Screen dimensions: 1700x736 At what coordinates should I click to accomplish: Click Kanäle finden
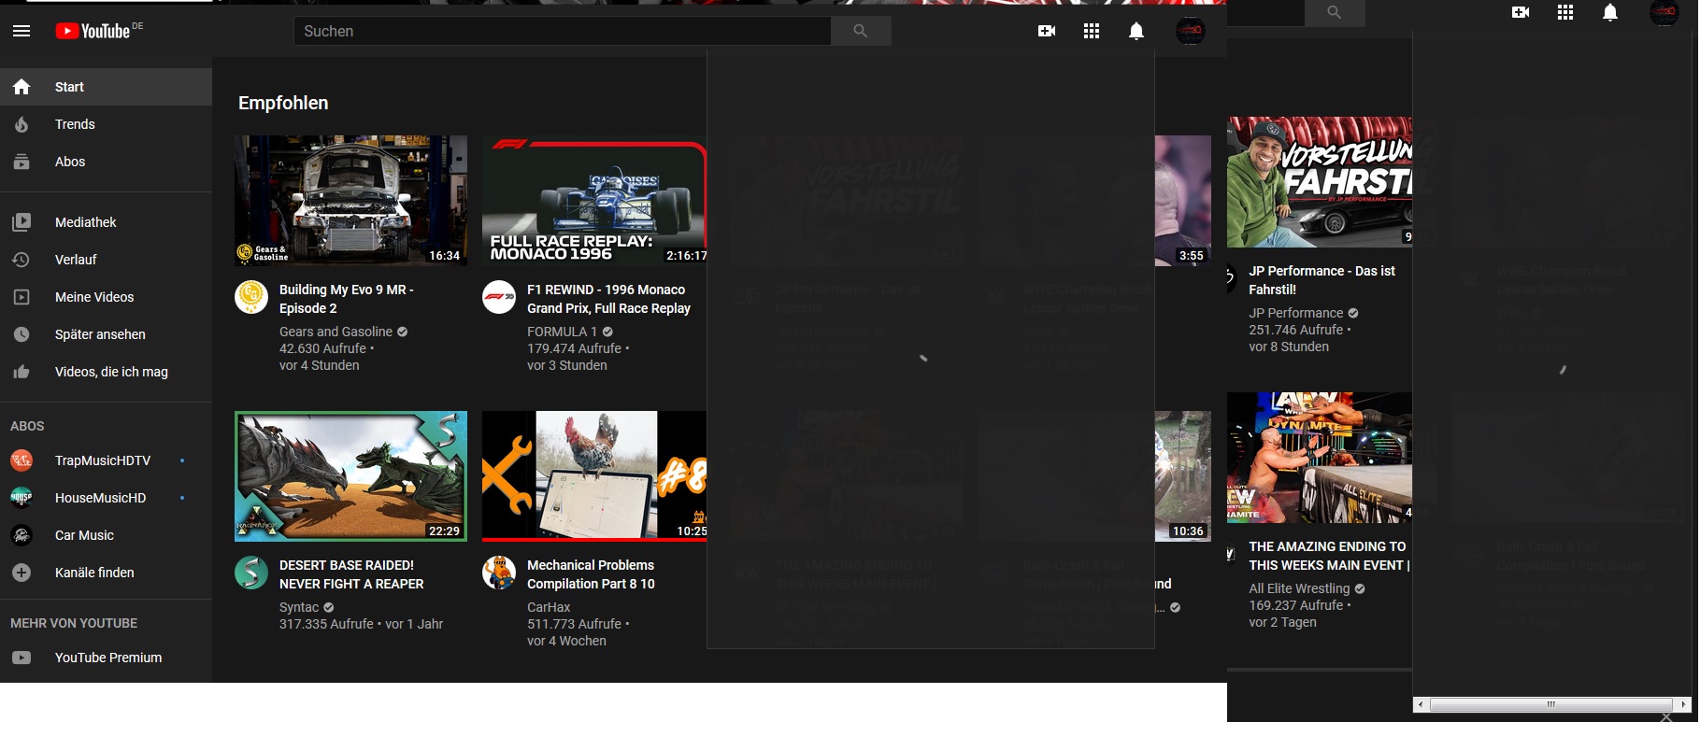[x=106, y=573]
